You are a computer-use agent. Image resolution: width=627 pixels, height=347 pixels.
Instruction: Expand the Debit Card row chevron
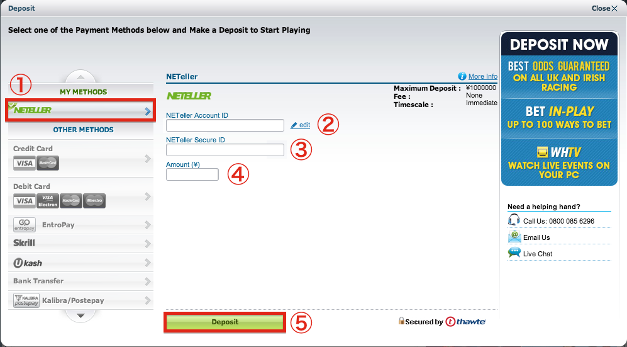(148, 196)
